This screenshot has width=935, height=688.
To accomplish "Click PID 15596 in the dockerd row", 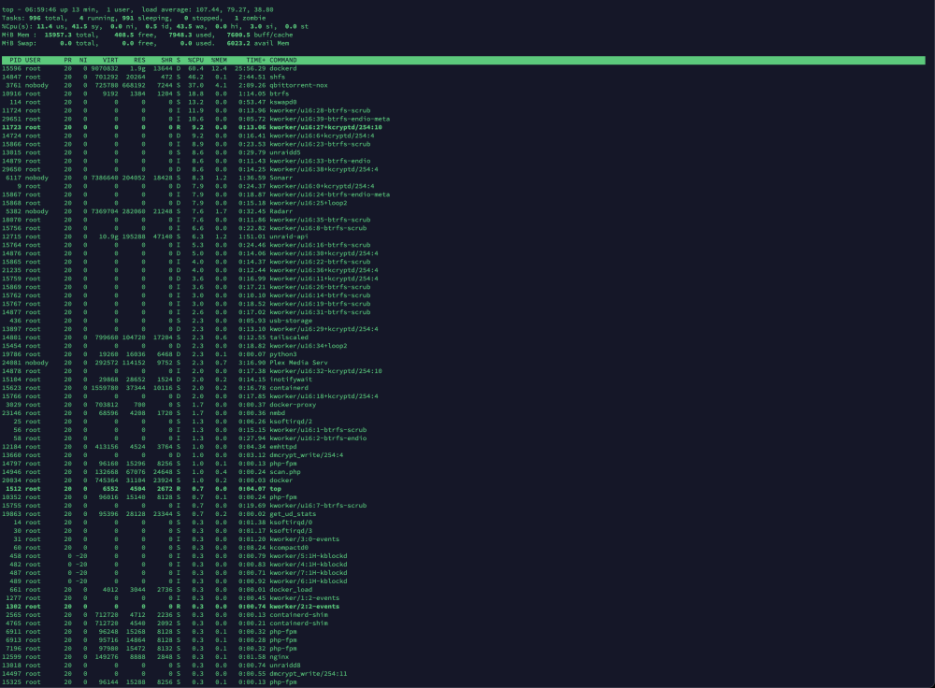I will click(12, 68).
